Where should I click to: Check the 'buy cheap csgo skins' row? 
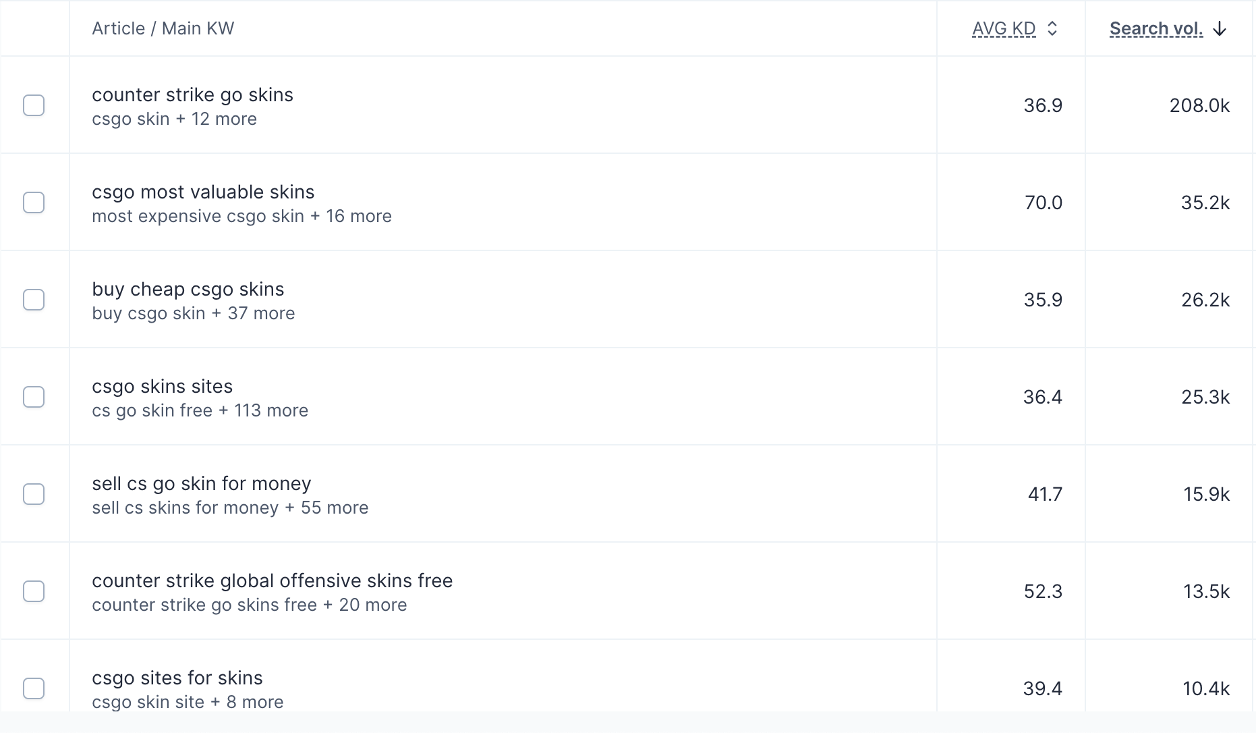[34, 300]
